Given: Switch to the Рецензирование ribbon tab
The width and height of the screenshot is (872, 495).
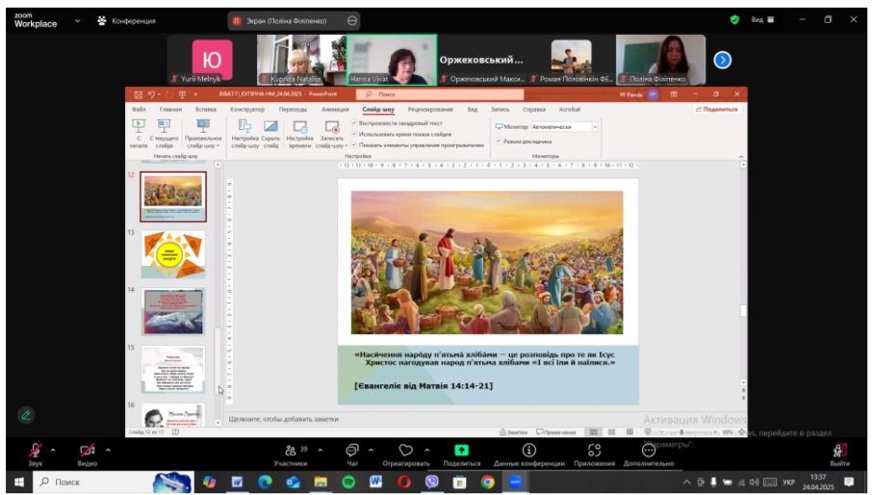Looking at the screenshot, I should click(430, 110).
